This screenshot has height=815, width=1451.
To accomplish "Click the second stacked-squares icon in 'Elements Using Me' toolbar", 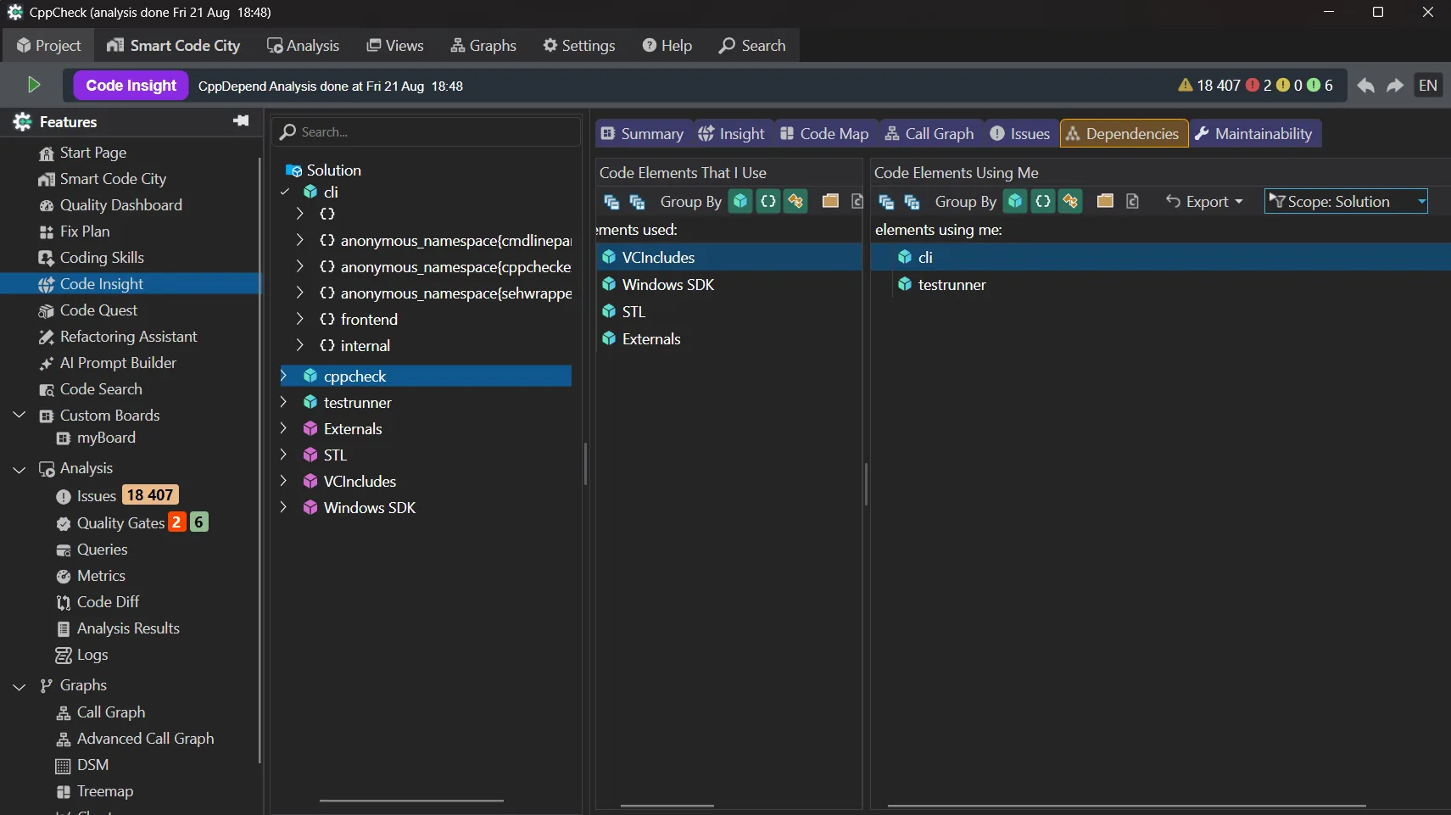I will (912, 202).
